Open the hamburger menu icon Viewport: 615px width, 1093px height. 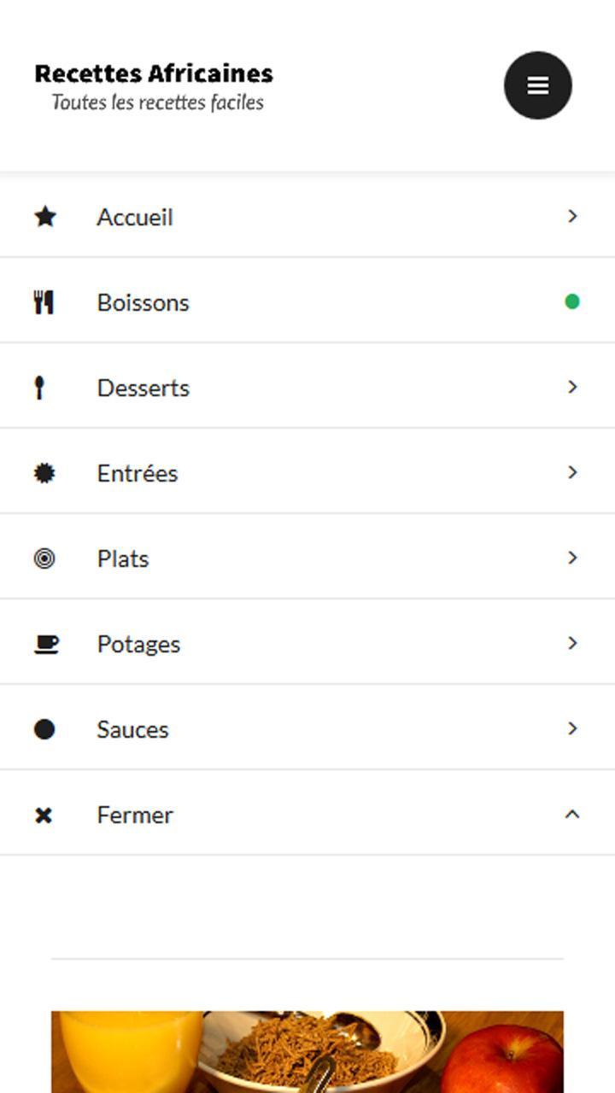(x=537, y=85)
